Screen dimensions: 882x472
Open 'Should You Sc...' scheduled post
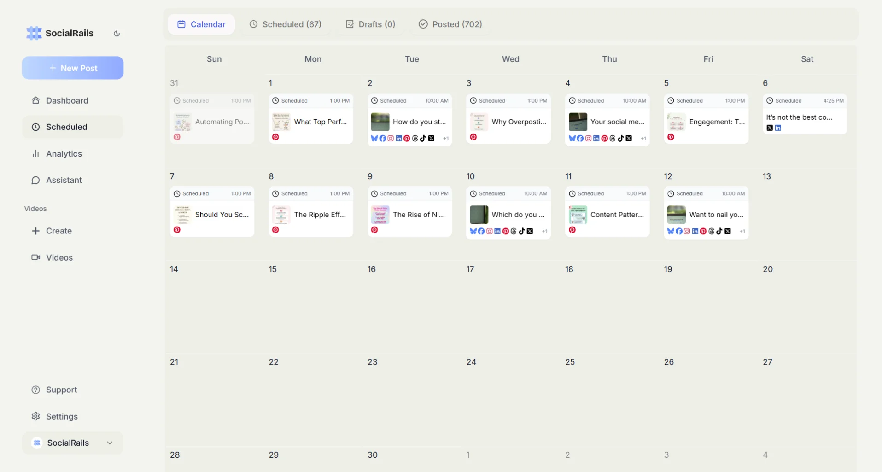(x=212, y=212)
